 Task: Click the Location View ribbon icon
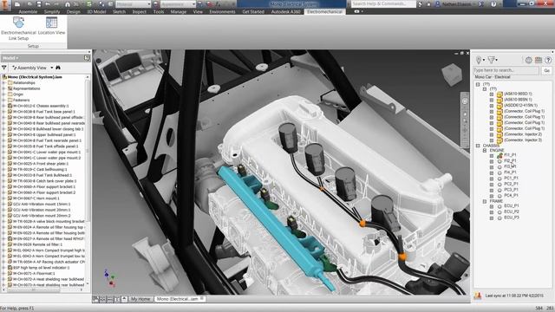click(x=51, y=23)
